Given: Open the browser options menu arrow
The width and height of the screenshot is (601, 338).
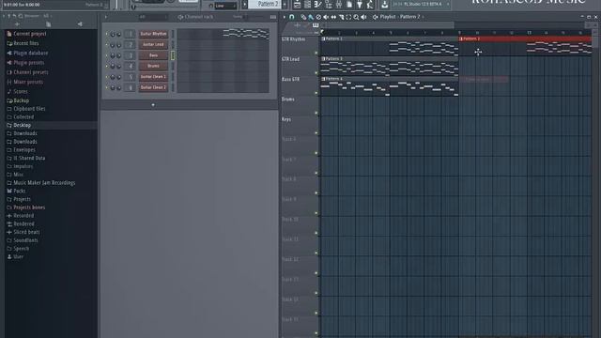Looking at the screenshot, I should (x=4, y=16).
